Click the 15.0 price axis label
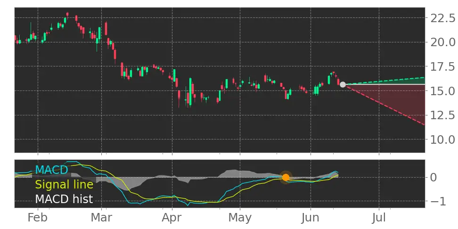The image size is (458, 229). click(x=442, y=91)
